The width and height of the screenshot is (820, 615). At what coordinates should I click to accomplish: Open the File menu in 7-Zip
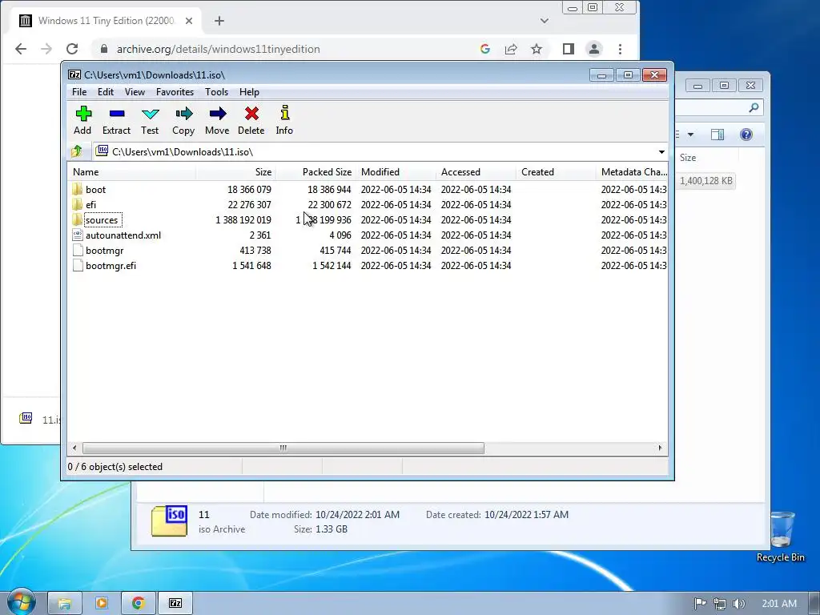79,92
